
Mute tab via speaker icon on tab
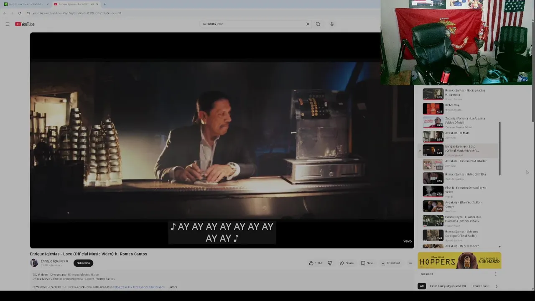coord(92,4)
